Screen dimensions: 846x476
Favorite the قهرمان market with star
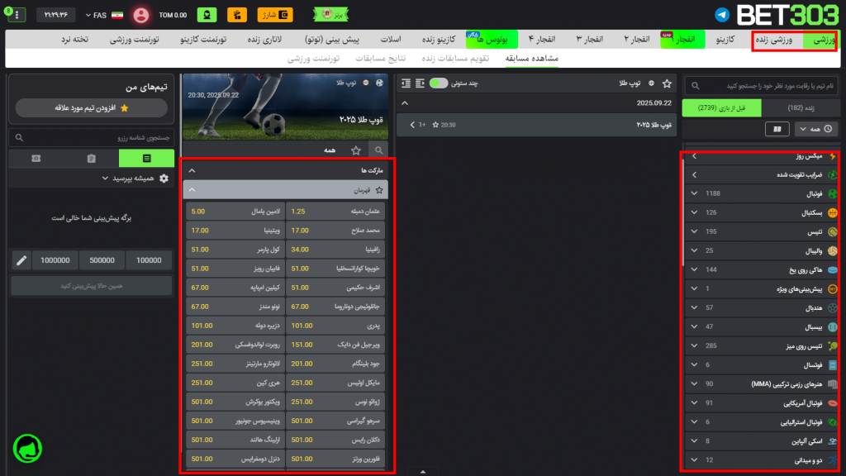point(379,190)
